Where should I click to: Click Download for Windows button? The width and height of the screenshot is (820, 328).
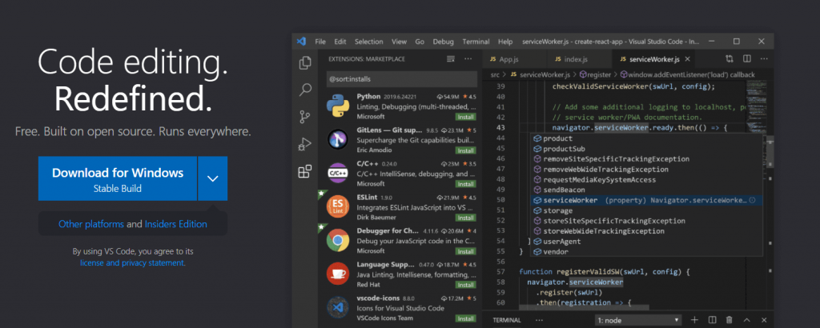[118, 178]
